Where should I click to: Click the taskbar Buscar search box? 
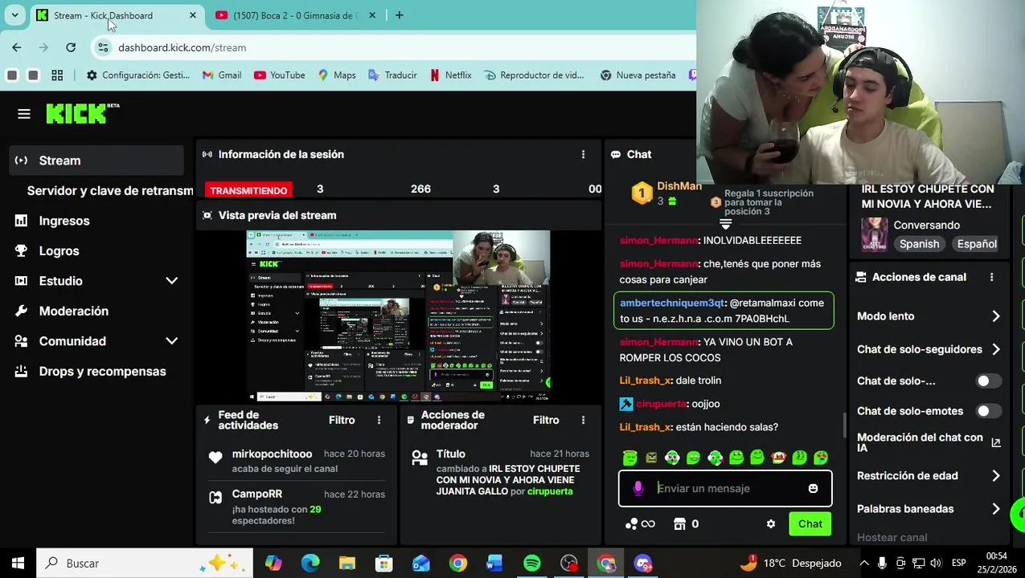tap(145, 564)
